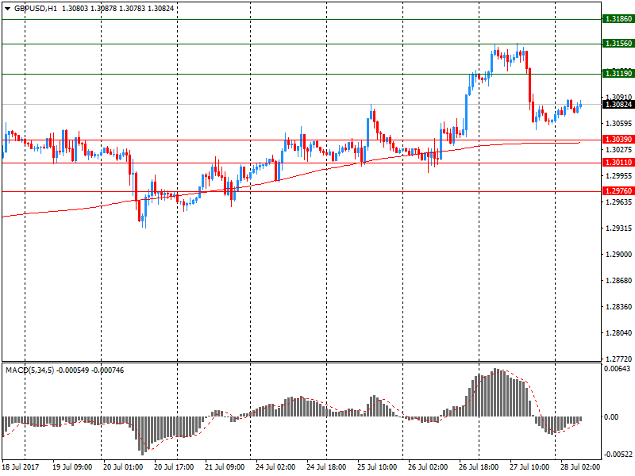This screenshot has height=476, width=635.
Task: Click the 28 Jul 02:00 time label
Action: pyautogui.click(x=580, y=466)
